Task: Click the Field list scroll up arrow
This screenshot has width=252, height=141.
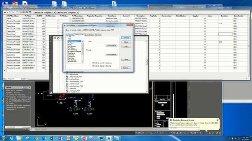Action: (x=82, y=42)
